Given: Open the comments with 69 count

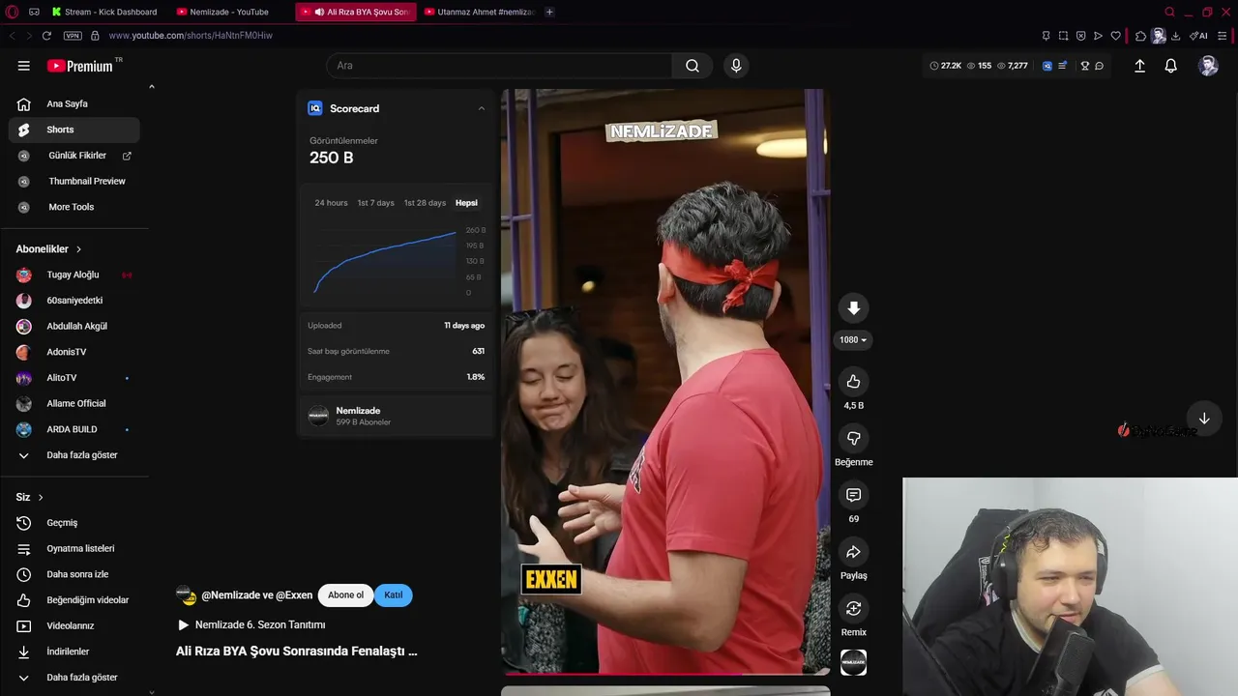Looking at the screenshot, I should coord(853,495).
